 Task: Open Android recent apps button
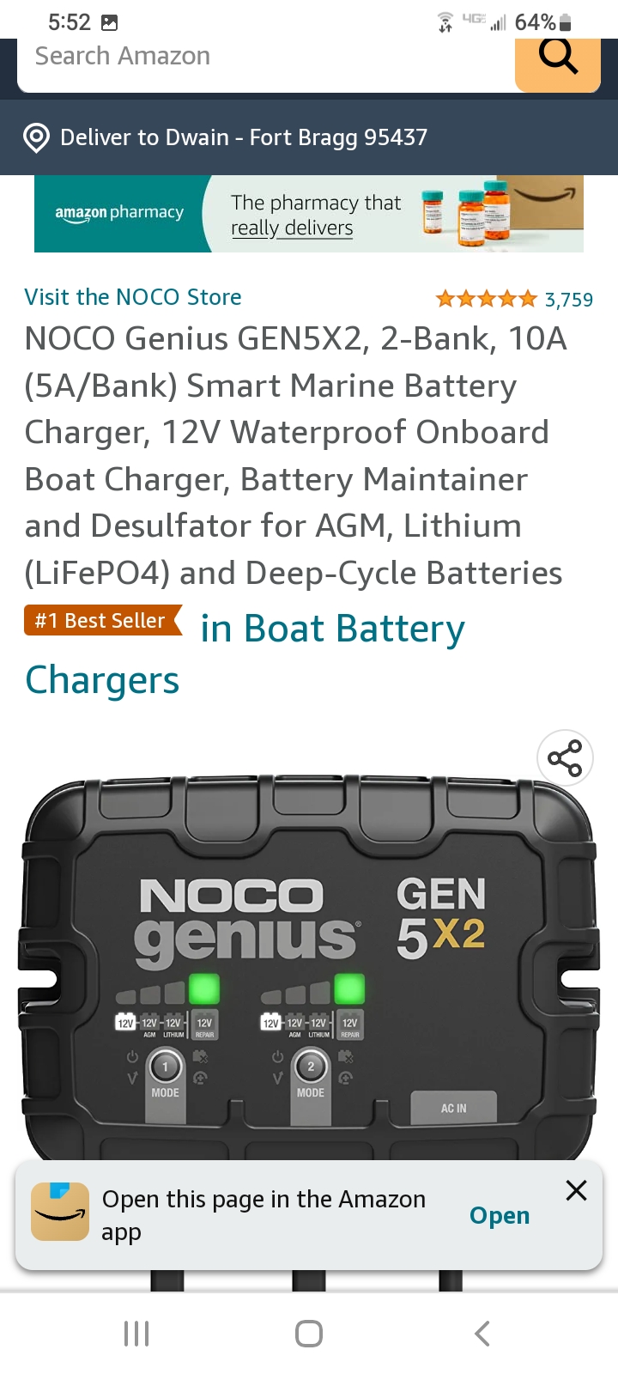point(136,1334)
